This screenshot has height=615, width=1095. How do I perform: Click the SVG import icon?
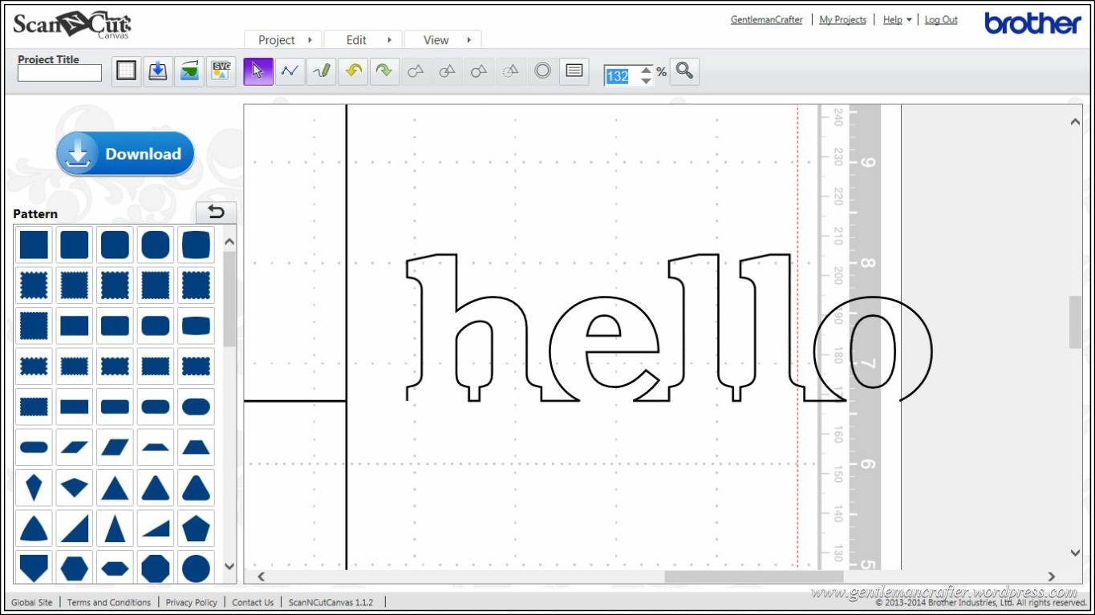(x=221, y=71)
